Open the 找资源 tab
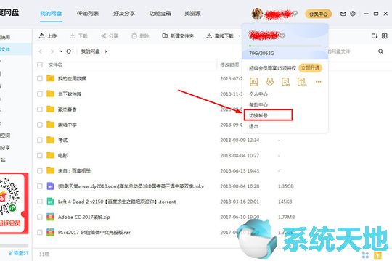This screenshot has height=261, width=392. [x=192, y=14]
